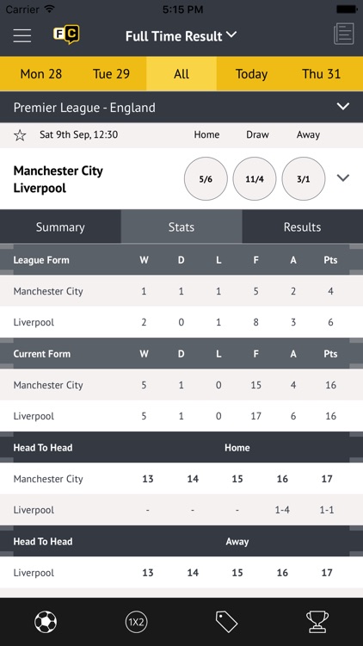Select Liverpool away odds 3/1
Viewport: 363px width, 646px height.
point(304,178)
